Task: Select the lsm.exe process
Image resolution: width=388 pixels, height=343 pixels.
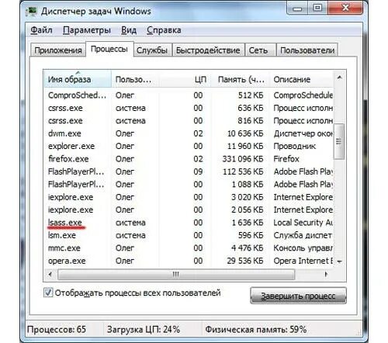Action: click(x=189, y=235)
